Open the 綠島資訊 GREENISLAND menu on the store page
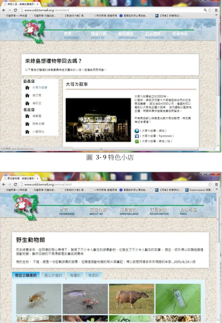The height and width of the screenshot is (323, 222). (127, 35)
